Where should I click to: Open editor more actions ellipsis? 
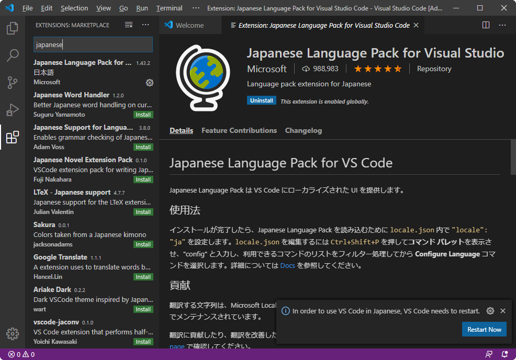502,25
